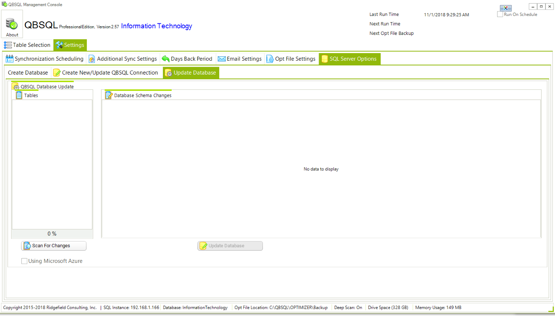This screenshot has width=555, height=316.
Task: Click the Scan For Changes button
Action: pyautogui.click(x=54, y=246)
